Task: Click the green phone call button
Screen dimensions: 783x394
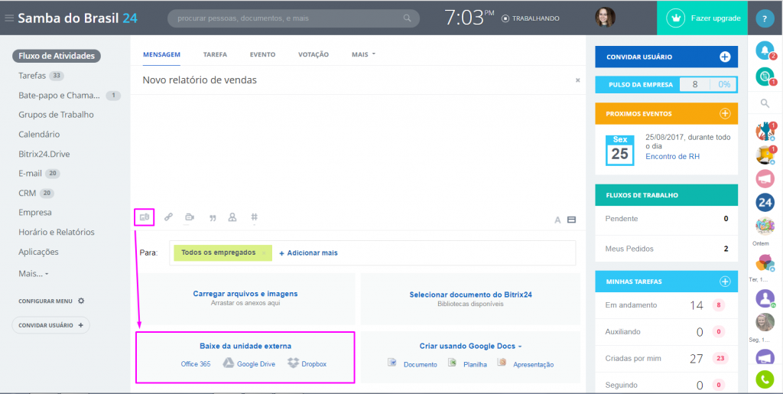Action: 765,379
